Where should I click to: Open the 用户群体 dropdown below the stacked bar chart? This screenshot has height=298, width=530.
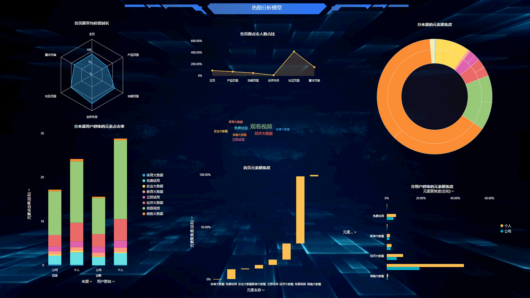[x=106, y=281]
